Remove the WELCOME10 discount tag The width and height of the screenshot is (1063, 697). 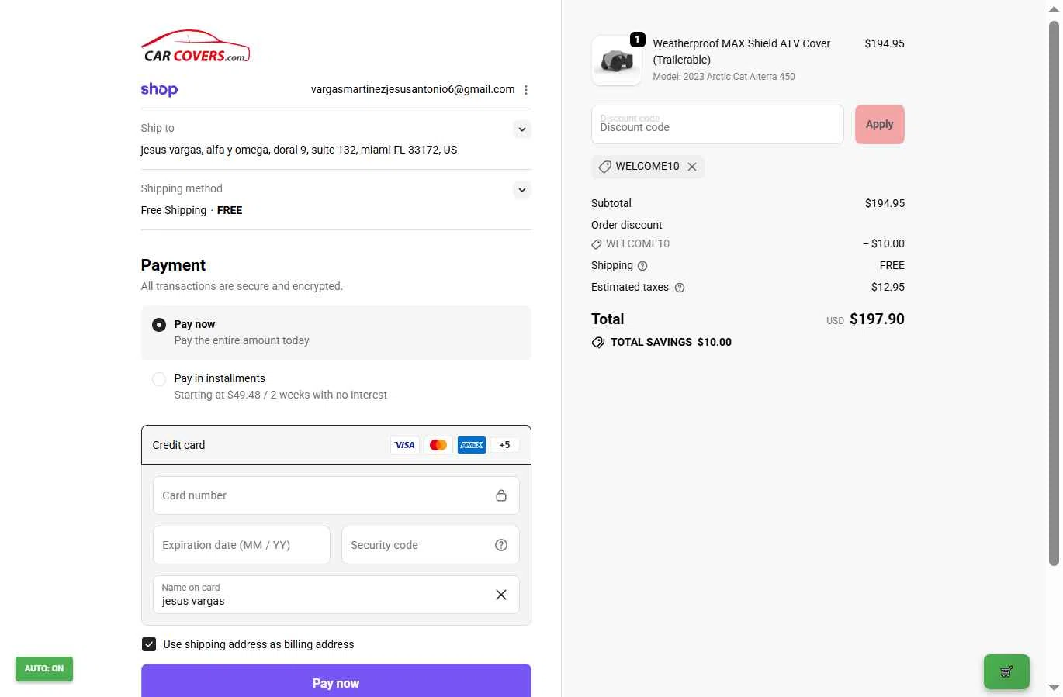[692, 167]
